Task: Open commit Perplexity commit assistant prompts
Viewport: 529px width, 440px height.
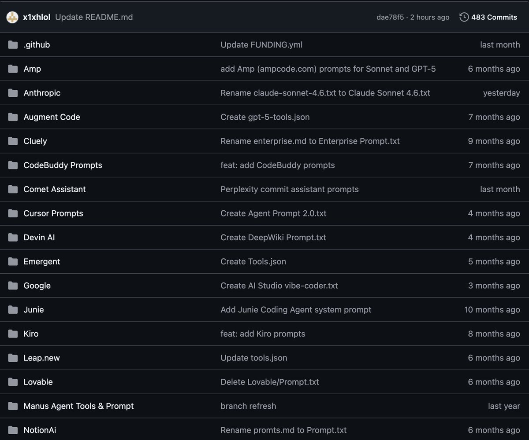Action: [290, 190]
